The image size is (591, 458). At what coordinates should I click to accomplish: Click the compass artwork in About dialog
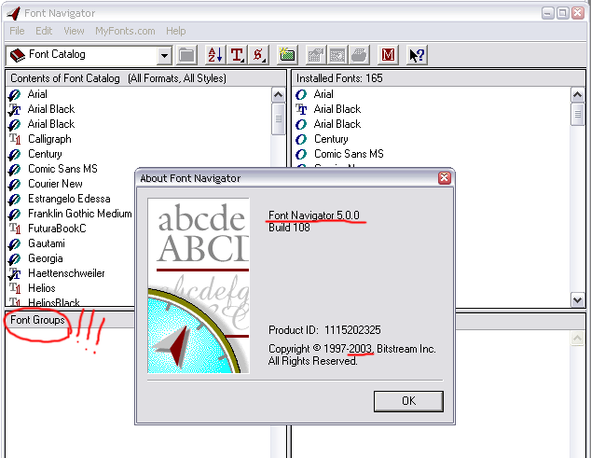pyautogui.click(x=199, y=286)
